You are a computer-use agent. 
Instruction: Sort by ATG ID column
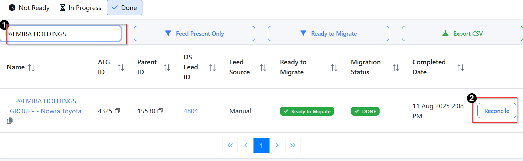[121, 68]
